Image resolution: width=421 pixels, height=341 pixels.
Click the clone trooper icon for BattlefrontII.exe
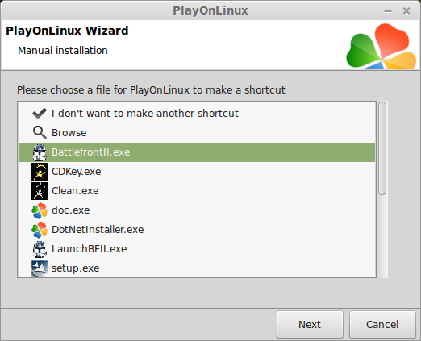[40, 152]
